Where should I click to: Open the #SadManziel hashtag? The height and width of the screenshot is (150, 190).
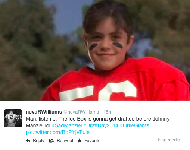(67, 125)
